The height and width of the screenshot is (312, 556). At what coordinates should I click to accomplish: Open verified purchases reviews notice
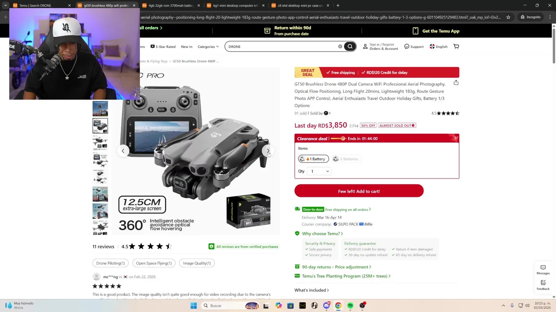pyautogui.click(x=244, y=247)
